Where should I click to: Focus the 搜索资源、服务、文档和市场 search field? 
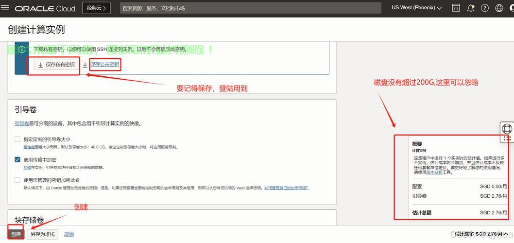(x=251, y=8)
